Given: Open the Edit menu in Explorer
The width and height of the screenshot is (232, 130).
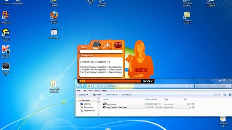Looking at the screenshot, I should (84, 91).
